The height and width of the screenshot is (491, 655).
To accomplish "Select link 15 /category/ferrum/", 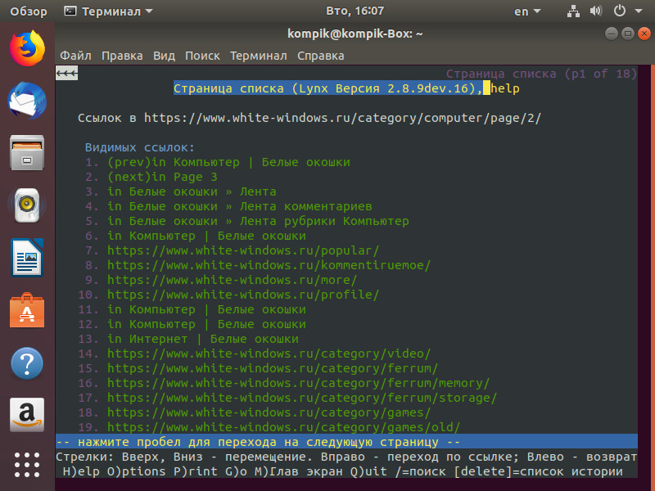I will (273, 368).
